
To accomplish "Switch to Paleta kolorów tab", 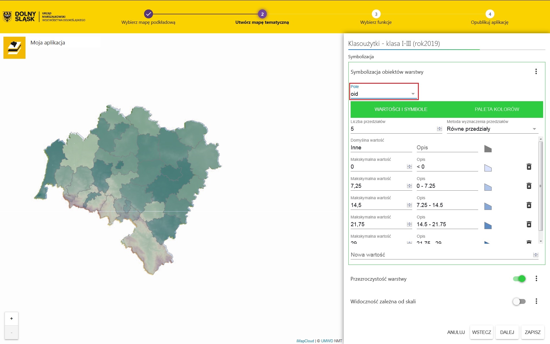I will point(497,109).
